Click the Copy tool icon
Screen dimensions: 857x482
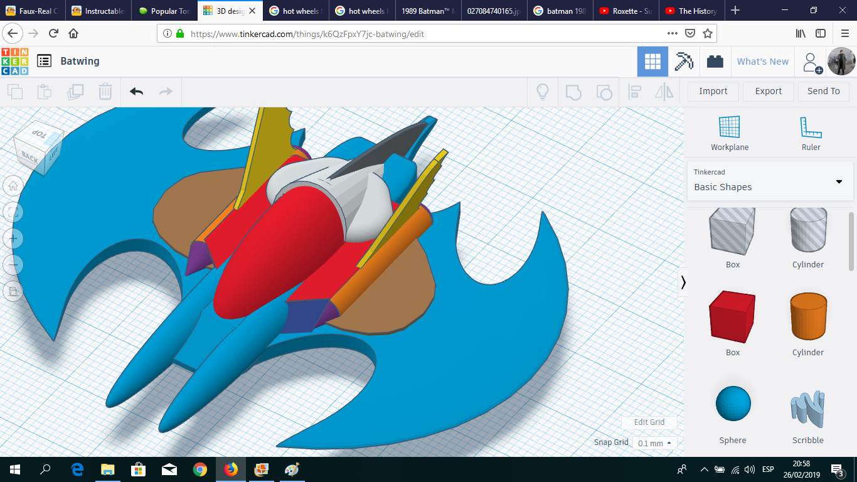[x=14, y=92]
